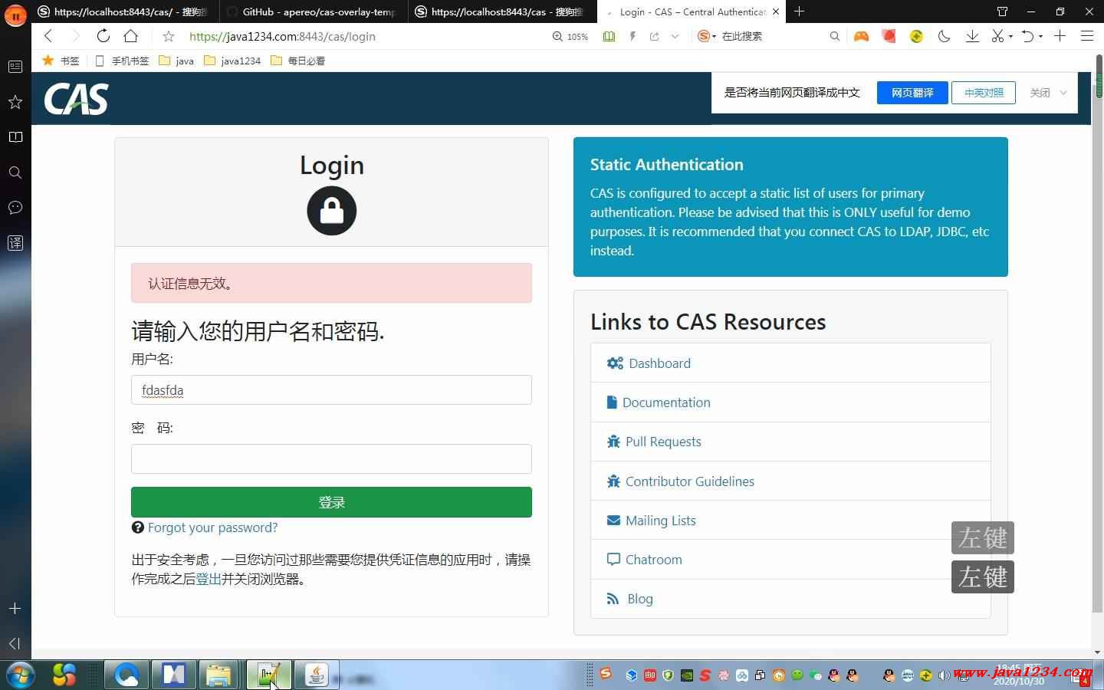Viewport: 1104px width, 690px height.
Task: Collapse the sidebar with arrow icon
Action: pyautogui.click(x=15, y=643)
